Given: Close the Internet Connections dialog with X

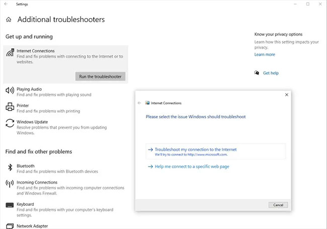Looking at the screenshot, I should pyautogui.click(x=287, y=94).
